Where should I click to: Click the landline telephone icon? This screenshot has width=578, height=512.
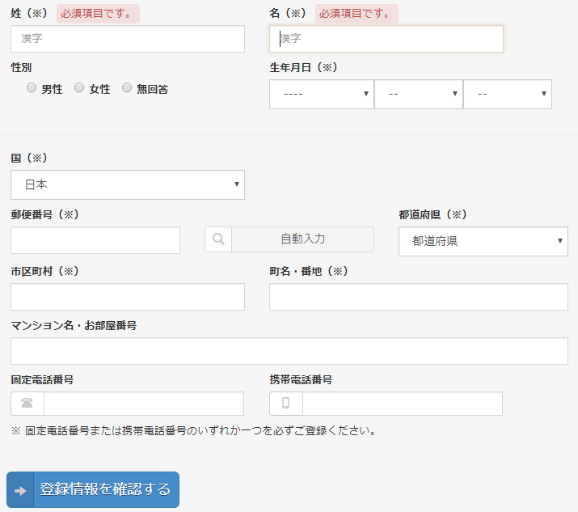(27, 403)
